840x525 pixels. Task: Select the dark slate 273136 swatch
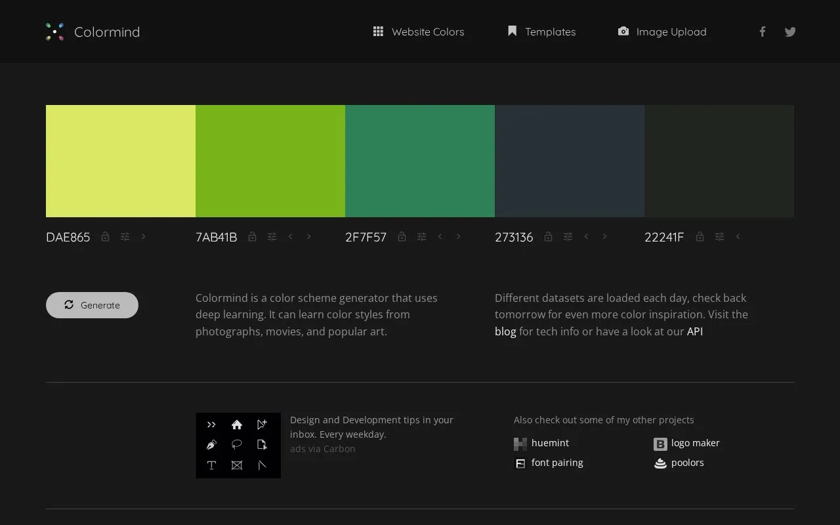(x=570, y=161)
